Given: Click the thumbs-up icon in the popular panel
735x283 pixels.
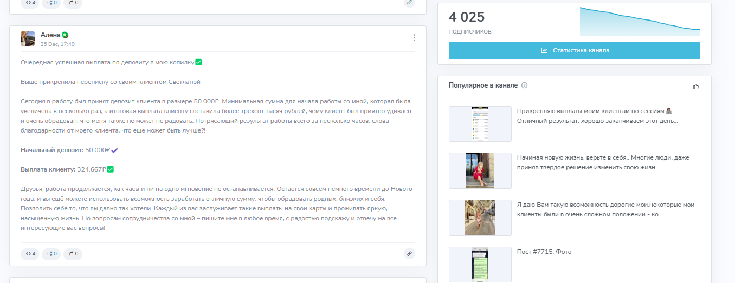Looking at the screenshot, I should tap(696, 87).
